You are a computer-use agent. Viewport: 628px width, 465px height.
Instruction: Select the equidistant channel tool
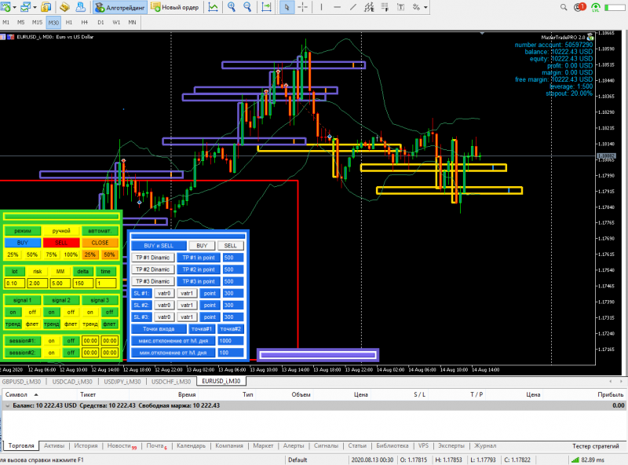[x=369, y=7]
